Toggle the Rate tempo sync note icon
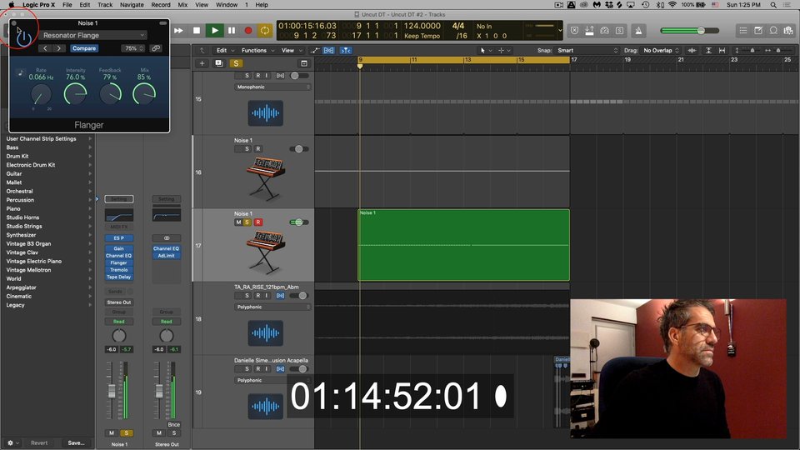Viewport: 800px width, 450px height. click(20, 73)
